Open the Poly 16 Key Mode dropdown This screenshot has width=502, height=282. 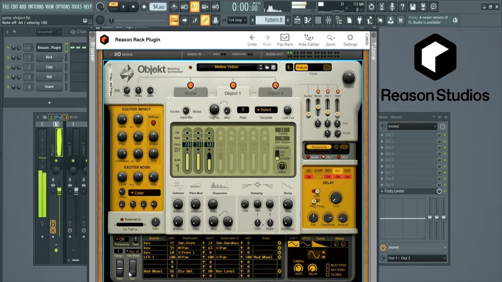pyautogui.click(x=133, y=251)
